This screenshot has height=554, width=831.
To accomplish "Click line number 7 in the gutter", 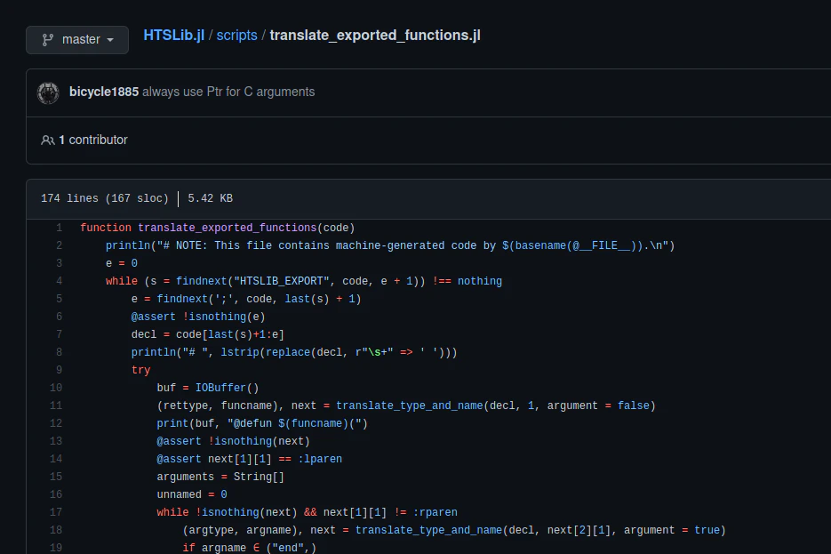I will pyautogui.click(x=59, y=334).
